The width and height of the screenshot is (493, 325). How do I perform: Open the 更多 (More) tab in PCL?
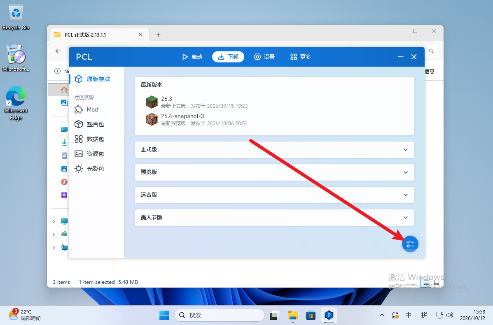click(x=301, y=57)
